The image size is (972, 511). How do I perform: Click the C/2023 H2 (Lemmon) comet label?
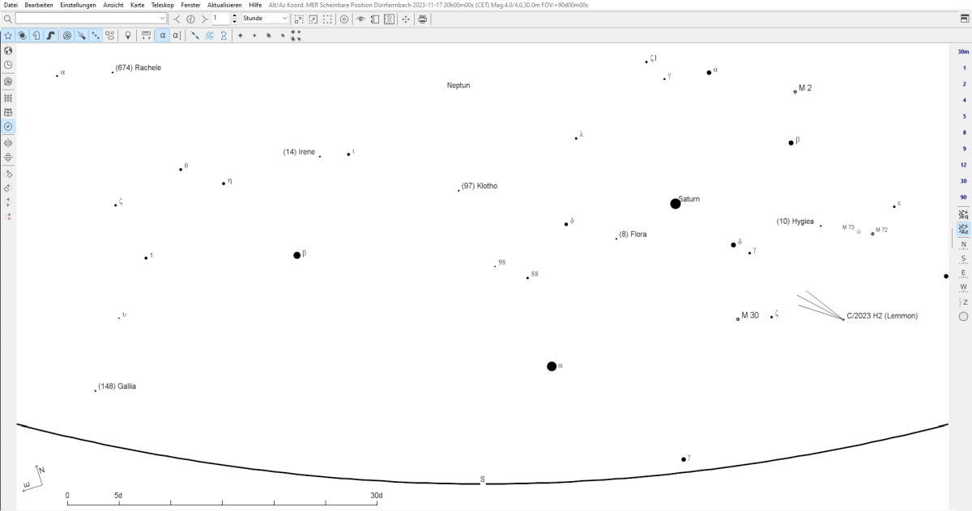[x=882, y=316]
